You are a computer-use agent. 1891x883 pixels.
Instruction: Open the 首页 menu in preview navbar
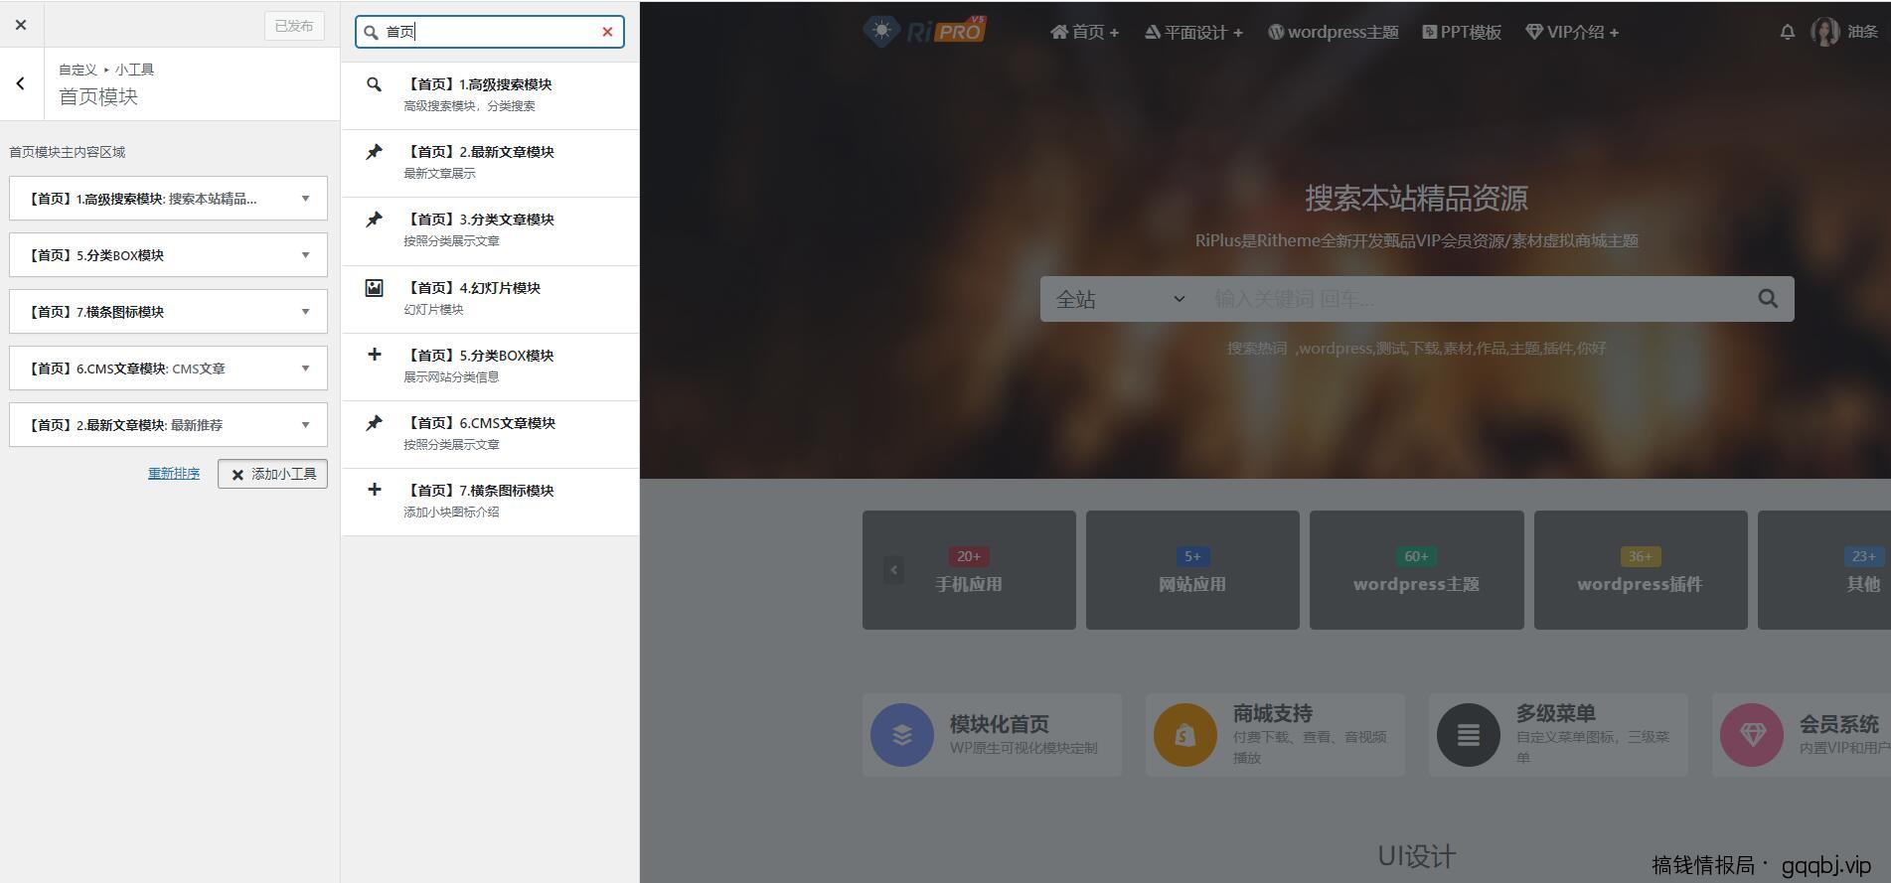point(1084,32)
